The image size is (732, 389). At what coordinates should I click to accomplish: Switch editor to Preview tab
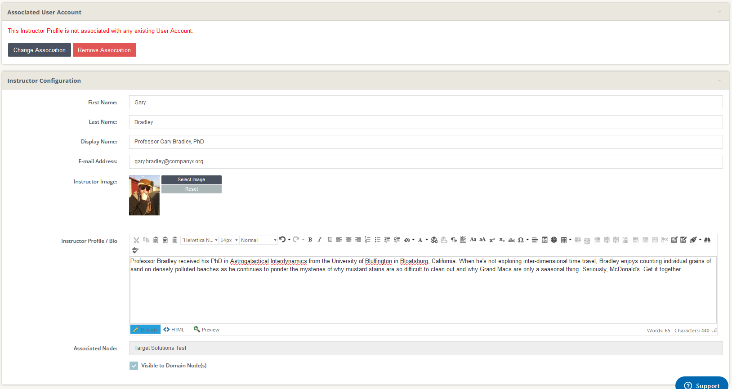206,330
